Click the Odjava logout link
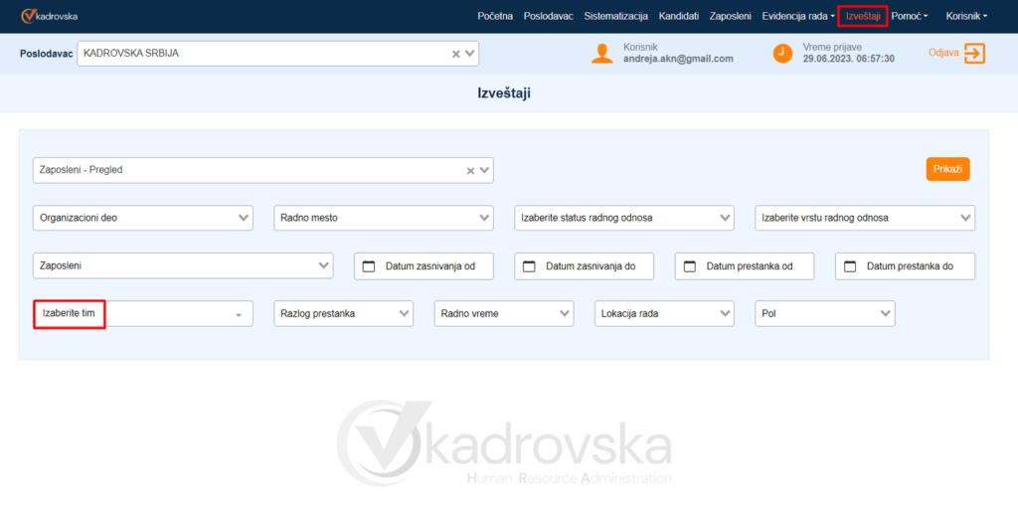Image resolution: width=1018 pixels, height=510 pixels. 942,53
